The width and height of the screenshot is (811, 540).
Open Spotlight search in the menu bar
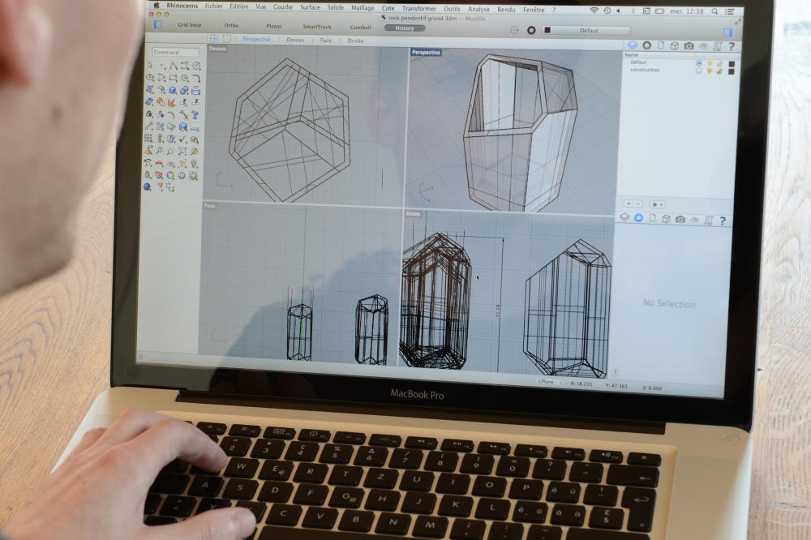pyautogui.click(x=714, y=11)
